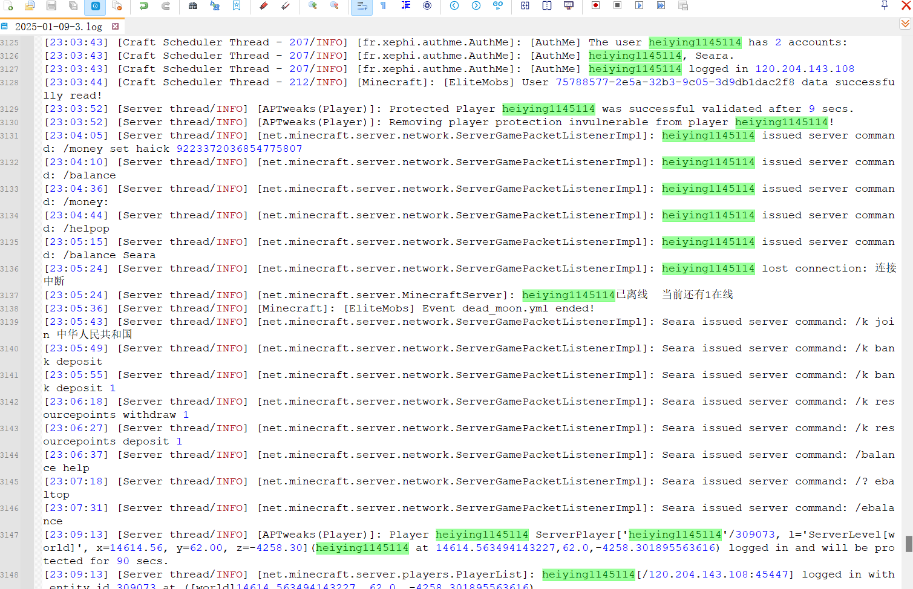Create a new file from the toolbar
Screen dimensions: 913x589
8,6
